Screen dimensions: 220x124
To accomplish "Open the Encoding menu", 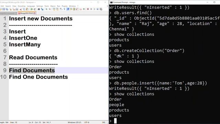I will click(x=22, y=6).
